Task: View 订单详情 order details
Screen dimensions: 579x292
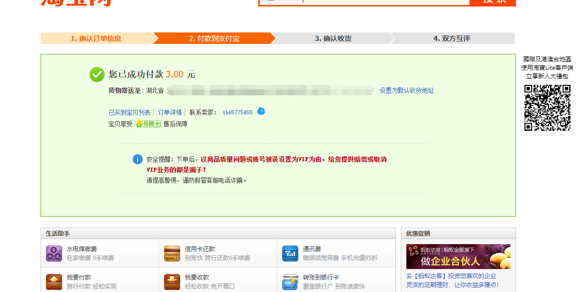Action: click(170, 112)
